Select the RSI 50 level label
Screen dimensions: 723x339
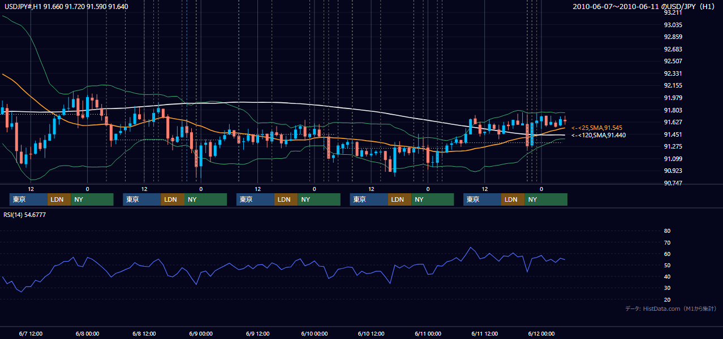point(667,265)
